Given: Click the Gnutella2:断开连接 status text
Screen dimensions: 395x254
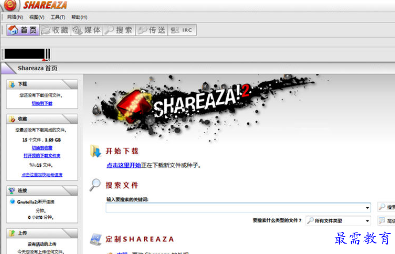Looking at the screenshot, I should click(x=36, y=202).
